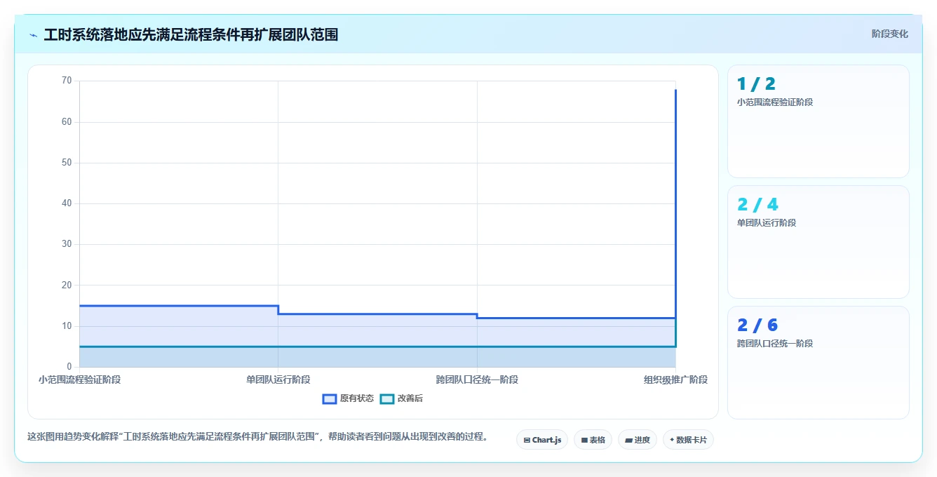Click the table icon in 表格 tag
Screen dimensions: 937x477
[584, 441]
